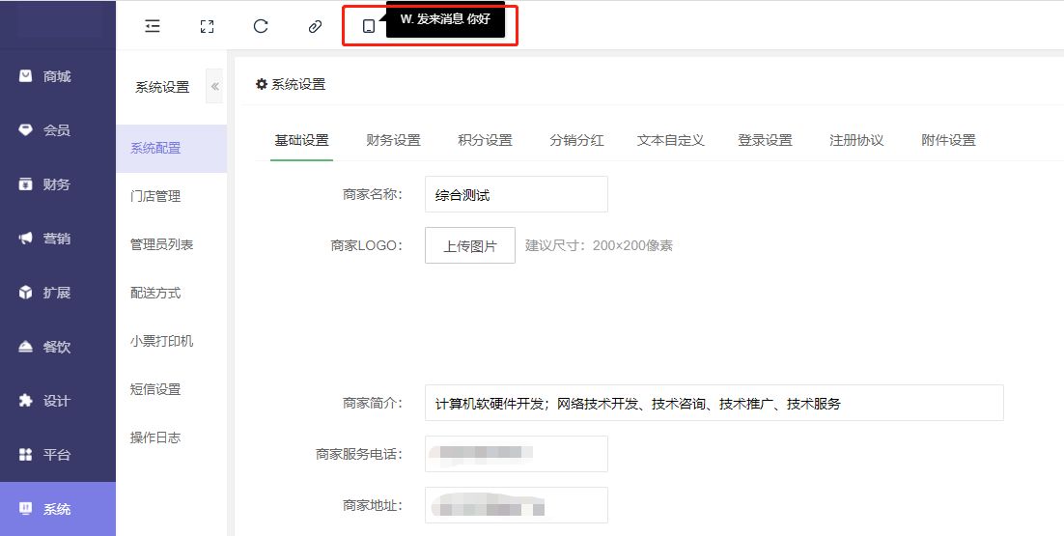The image size is (1064, 536).
Task: Open 小票打印机 settings
Action: (161, 341)
